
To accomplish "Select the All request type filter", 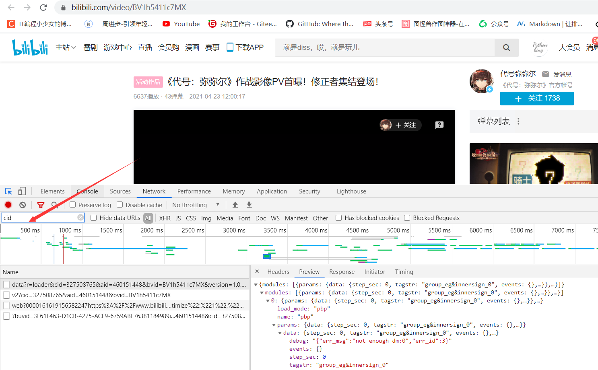I will (x=148, y=218).
